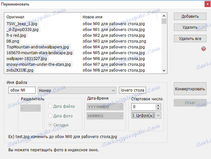Select TopMountain-androidwallpapers.jpg row
Screen dimensions: 211x159
tap(38, 47)
